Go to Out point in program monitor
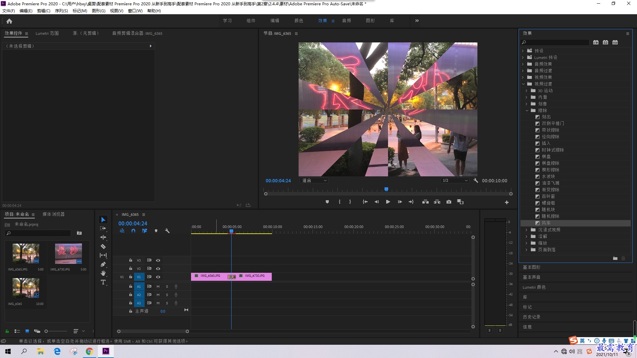 coord(411,202)
